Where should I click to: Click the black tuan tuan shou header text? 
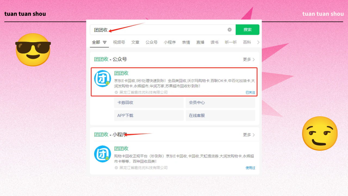[x=25, y=14]
